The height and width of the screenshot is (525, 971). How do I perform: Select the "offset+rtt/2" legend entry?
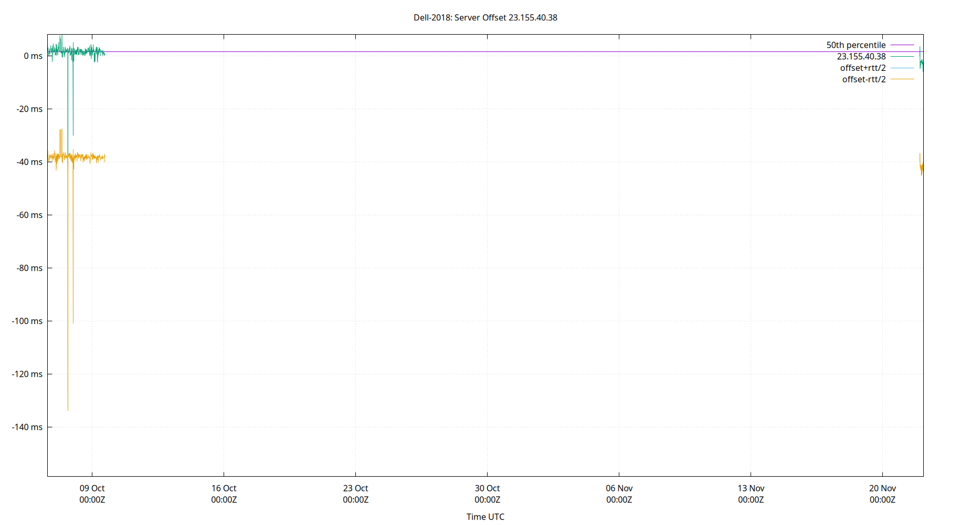[863, 68]
